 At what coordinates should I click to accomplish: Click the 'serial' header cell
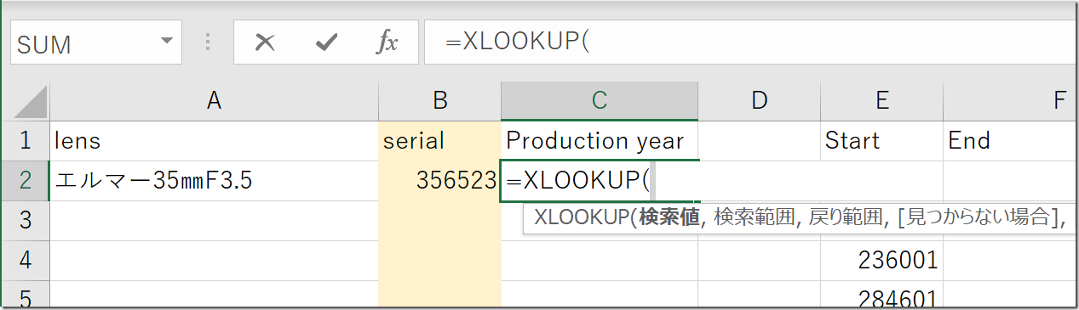pos(439,141)
